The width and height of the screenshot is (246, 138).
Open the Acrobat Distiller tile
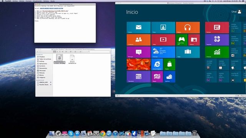211,64
